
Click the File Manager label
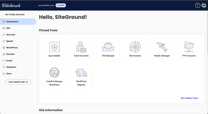click(x=108, y=56)
